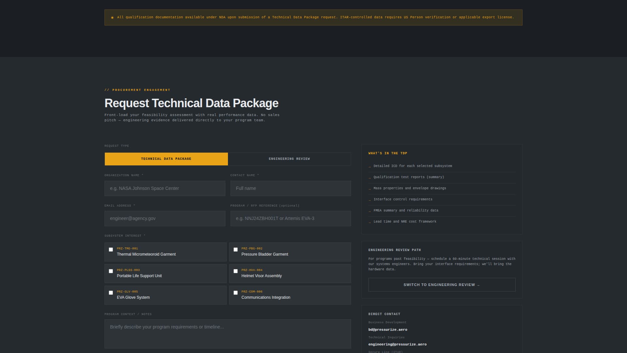627x353 pixels.
Task: Click arrow beside FMEA summary item
Action: [x=370, y=211]
